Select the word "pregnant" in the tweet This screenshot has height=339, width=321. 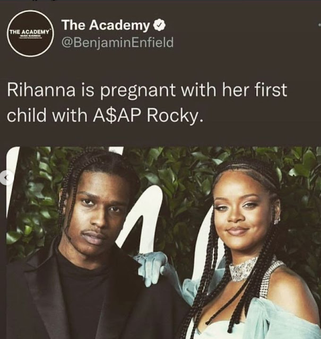[138, 91]
